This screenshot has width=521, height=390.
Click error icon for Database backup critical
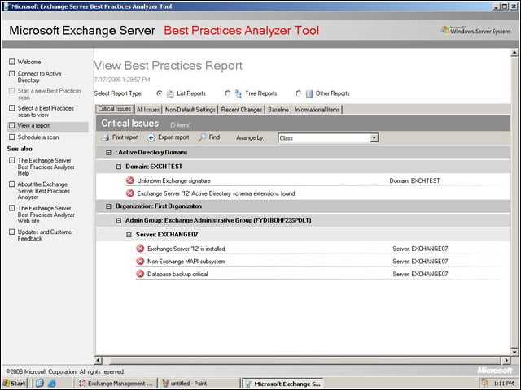pos(140,274)
